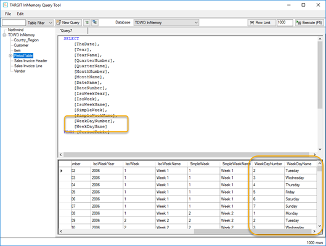Open the Table Filter dropdown
This screenshot has height=246, width=326.
(40, 23)
